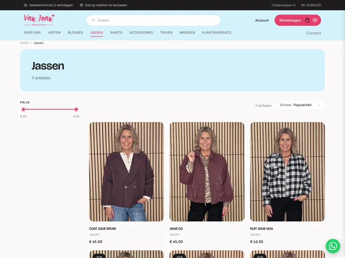
Task: Click the shopping bag icon
Action: [307, 20]
